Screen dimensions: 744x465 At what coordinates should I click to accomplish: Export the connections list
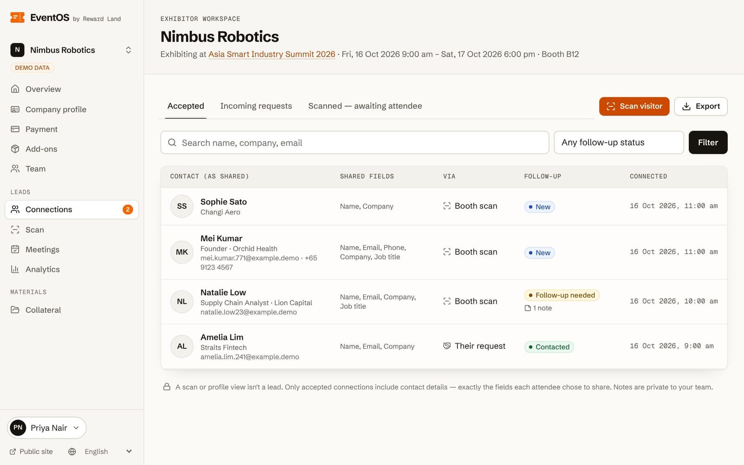tap(701, 106)
